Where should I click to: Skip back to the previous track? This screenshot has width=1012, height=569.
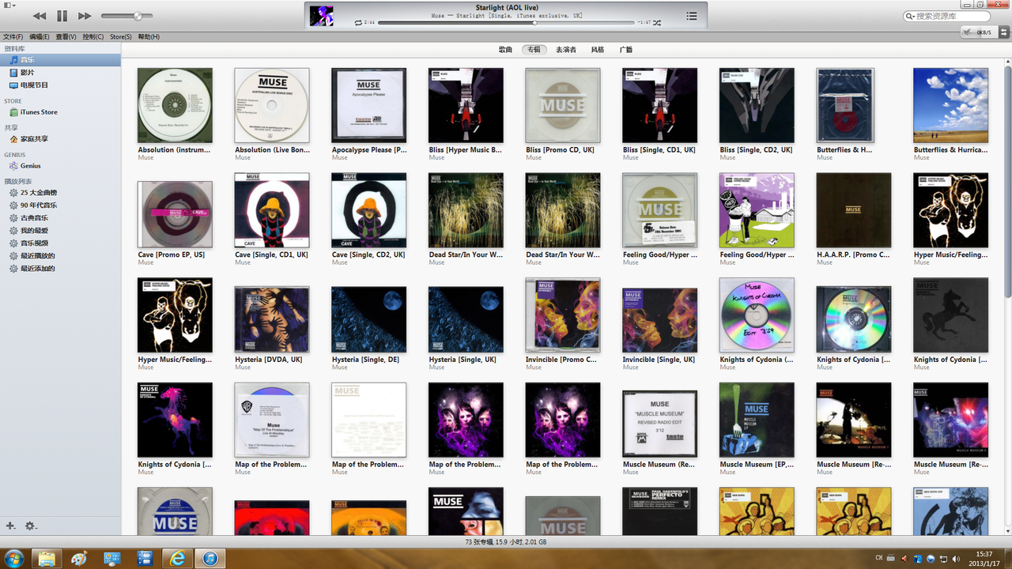pos(40,16)
